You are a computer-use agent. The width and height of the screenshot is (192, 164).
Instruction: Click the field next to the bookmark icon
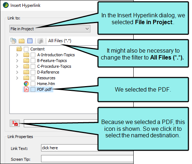(61, 123)
